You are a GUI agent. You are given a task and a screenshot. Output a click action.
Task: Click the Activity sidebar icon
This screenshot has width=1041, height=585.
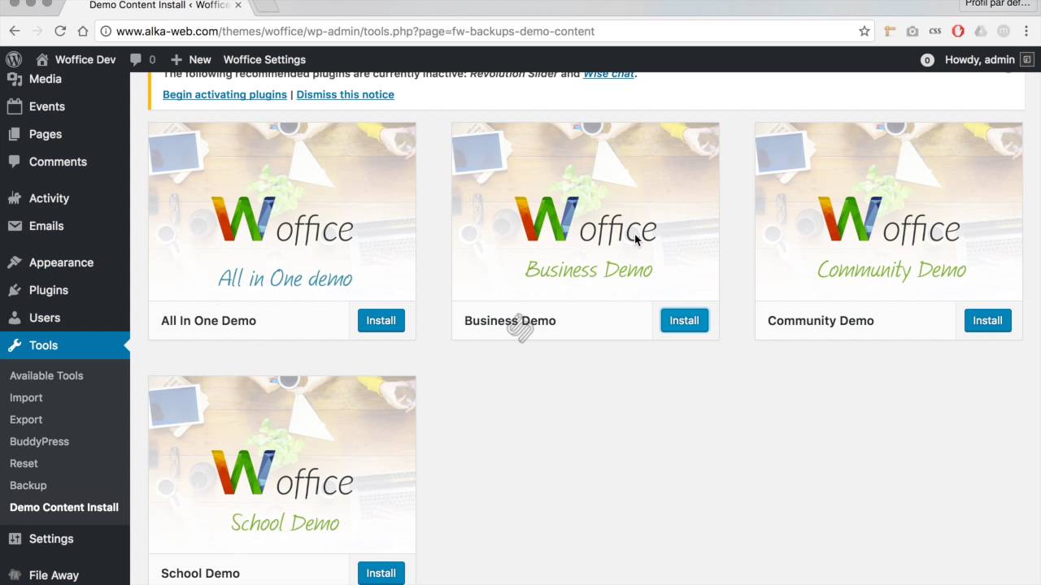(14, 198)
